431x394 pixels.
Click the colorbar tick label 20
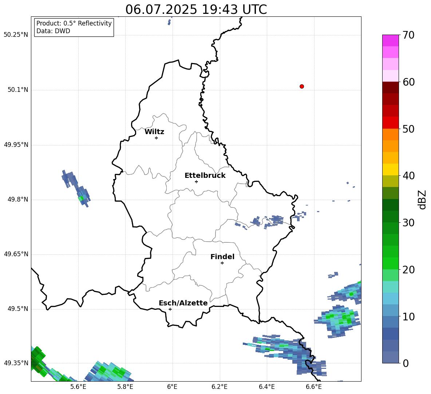408,269
